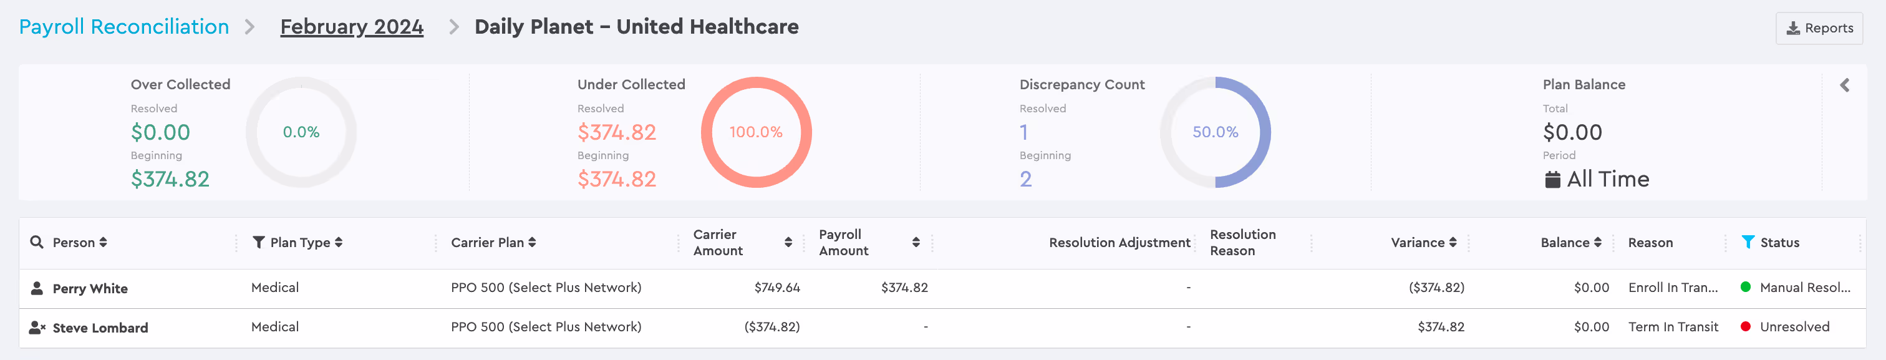
Task: Click the Under Collected 100.0% progress ring
Action: [x=757, y=132]
